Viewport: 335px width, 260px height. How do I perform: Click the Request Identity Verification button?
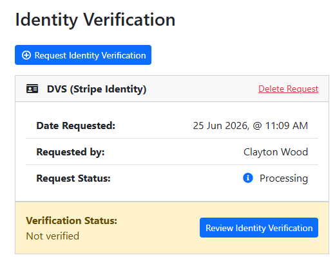83,55
